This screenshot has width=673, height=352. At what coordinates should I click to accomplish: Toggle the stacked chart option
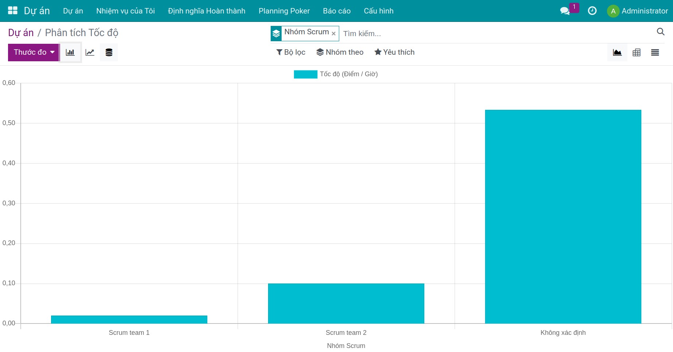click(109, 53)
